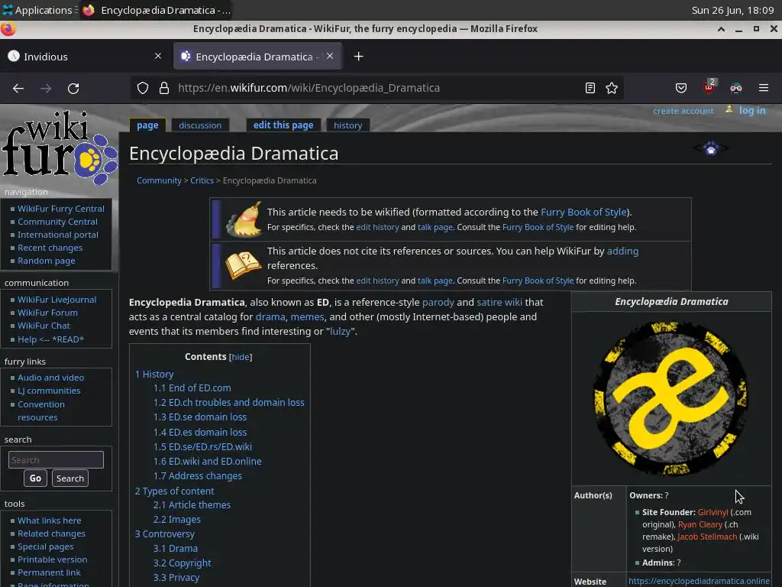Toggle reader view icon in address bar
782x587 pixels.
[x=590, y=88]
